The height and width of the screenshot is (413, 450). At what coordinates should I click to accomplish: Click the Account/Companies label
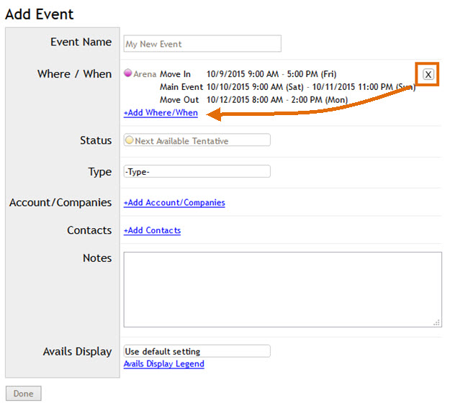pyautogui.click(x=60, y=202)
